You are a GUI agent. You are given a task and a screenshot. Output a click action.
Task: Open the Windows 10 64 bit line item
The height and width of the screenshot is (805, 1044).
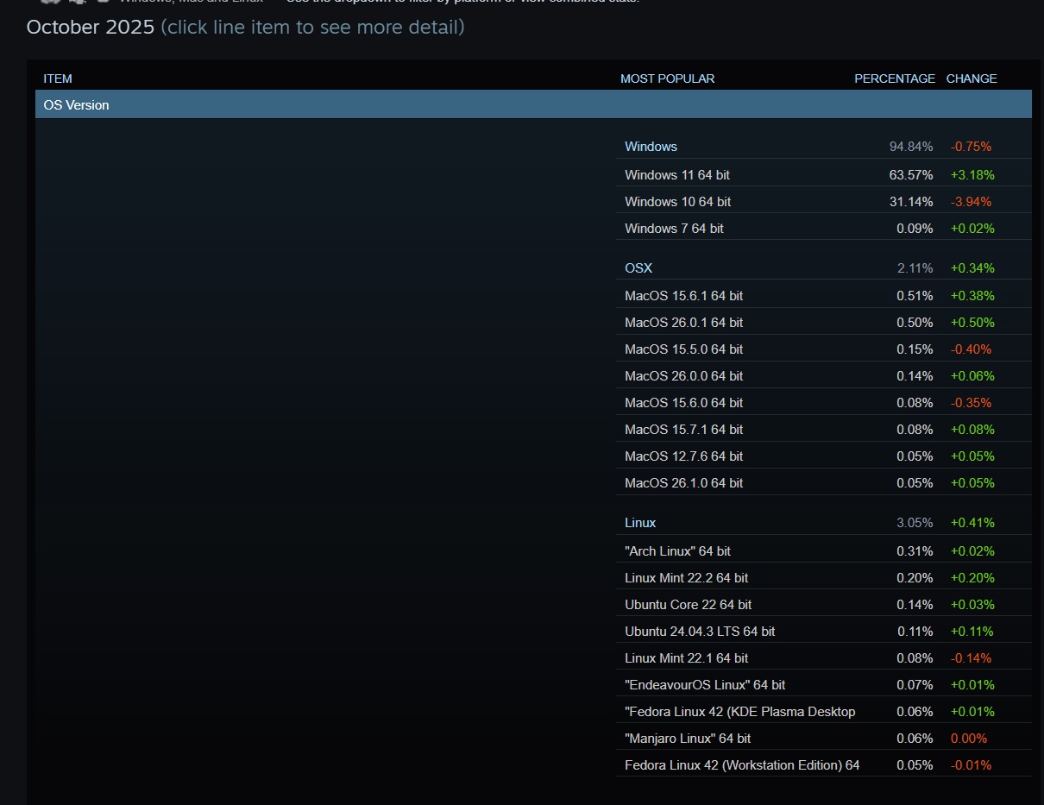tap(677, 202)
